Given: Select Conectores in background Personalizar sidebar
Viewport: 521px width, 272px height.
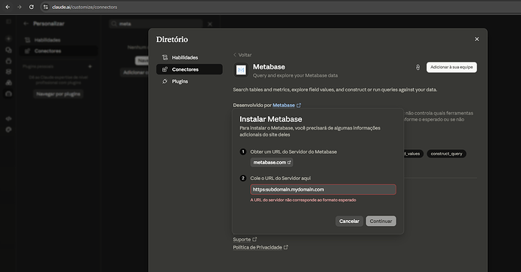Looking at the screenshot, I should 58,50.
